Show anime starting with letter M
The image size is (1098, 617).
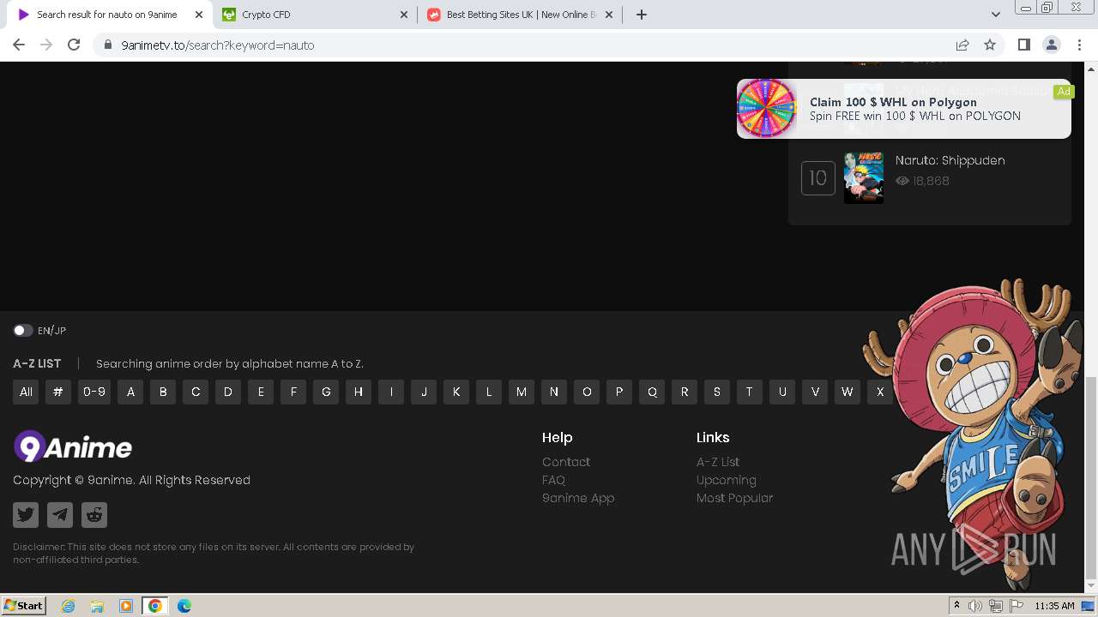[x=522, y=392]
